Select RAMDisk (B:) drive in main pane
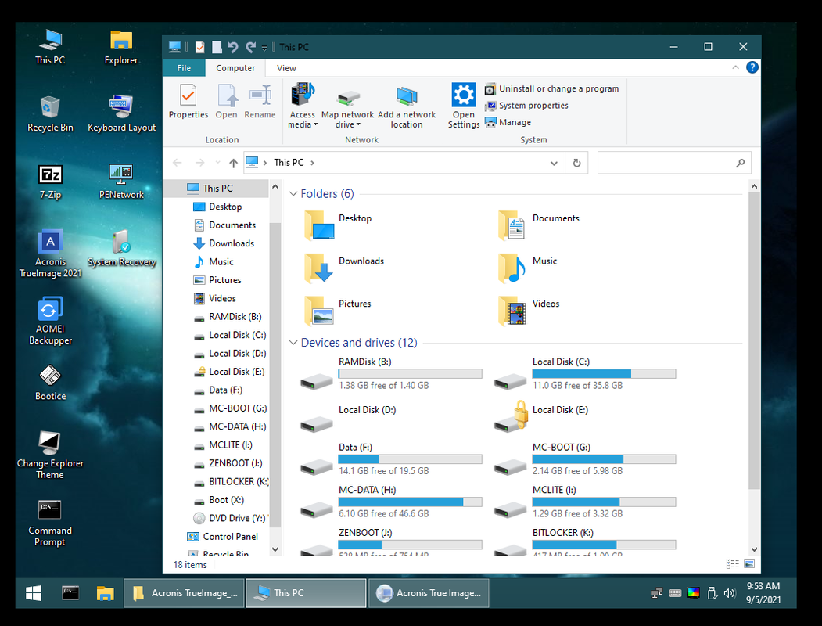822x626 pixels. click(x=391, y=374)
